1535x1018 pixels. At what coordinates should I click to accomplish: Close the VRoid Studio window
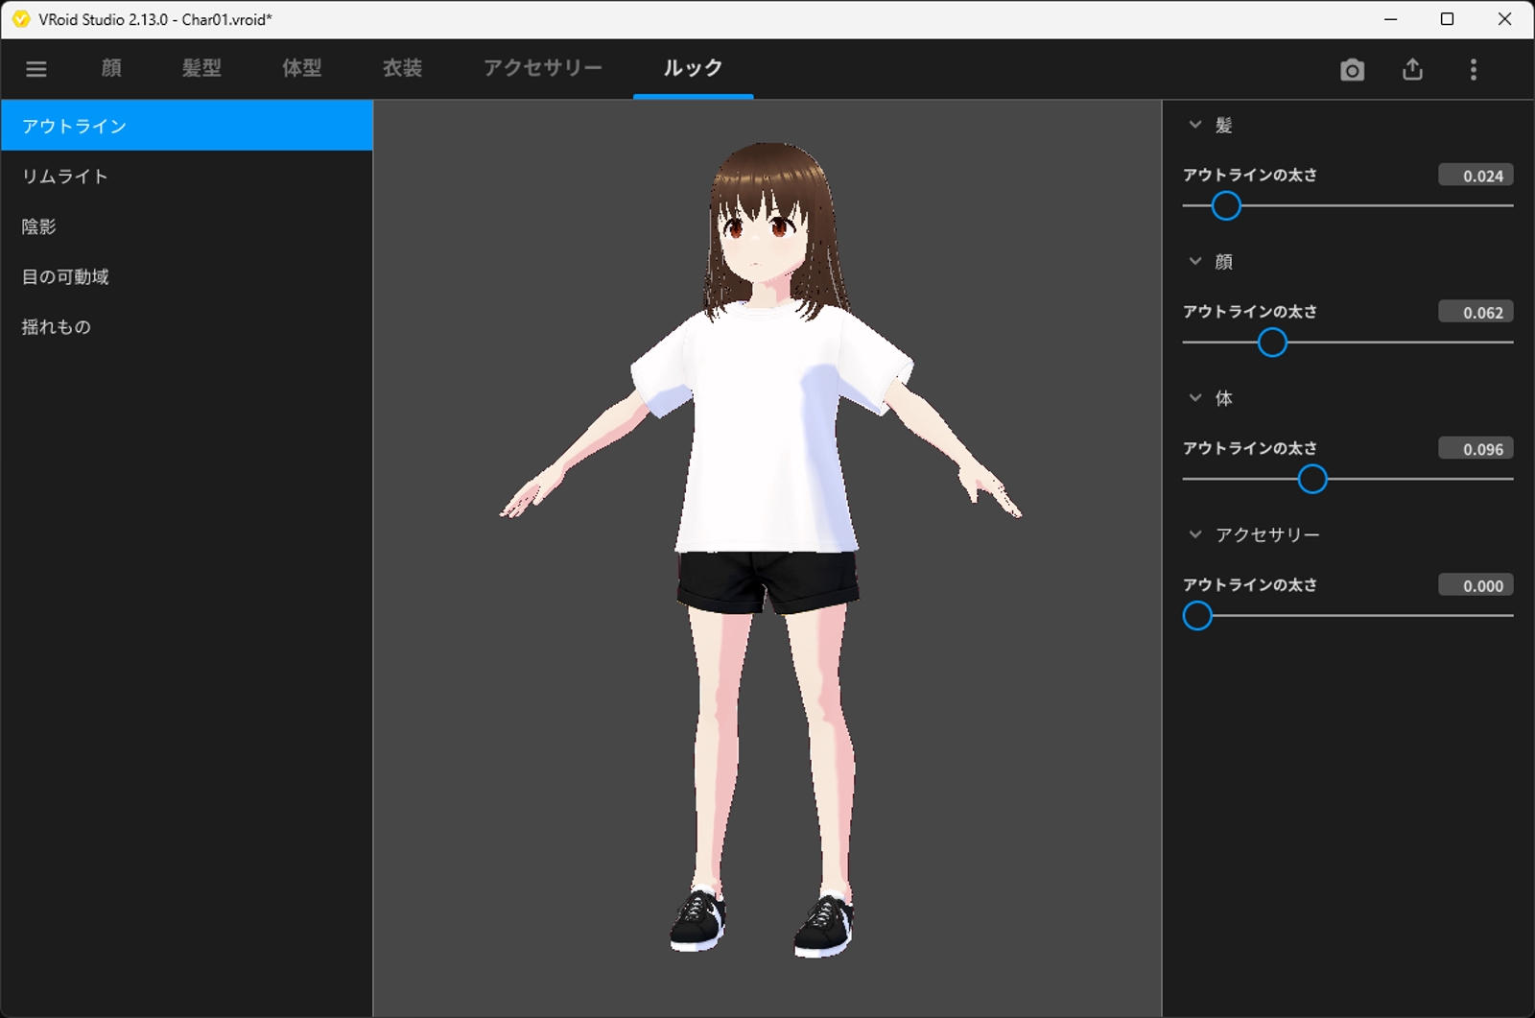pyautogui.click(x=1504, y=19)
